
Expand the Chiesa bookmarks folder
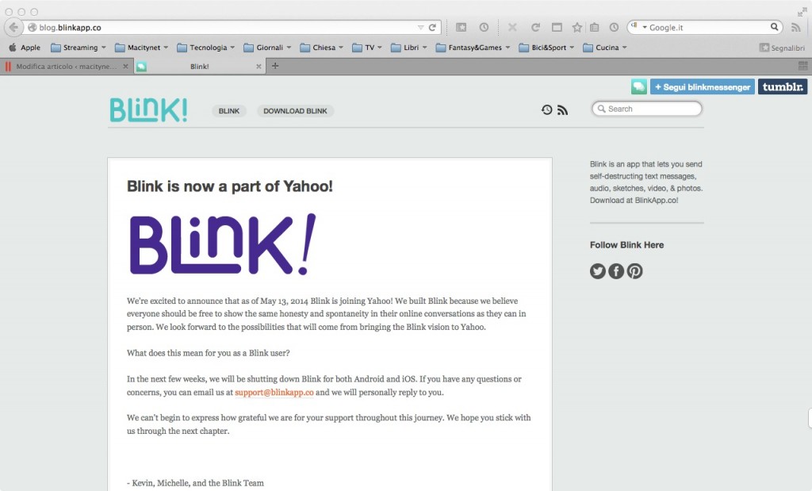click(x=322, y=47)
